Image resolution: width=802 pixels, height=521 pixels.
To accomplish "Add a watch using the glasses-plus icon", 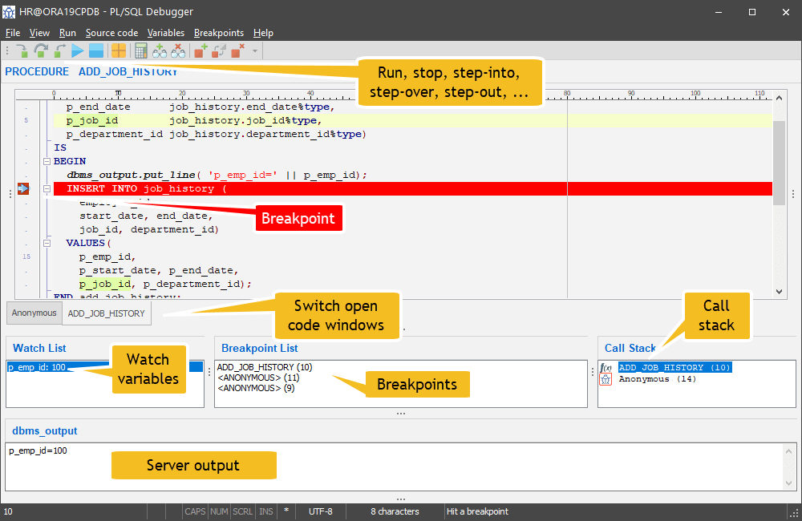I will coord(160,50).
